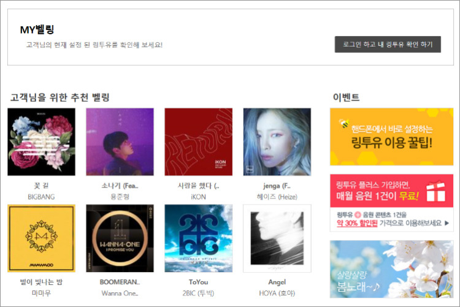Open Wanna One I Promise You cover

coord(120,238)
